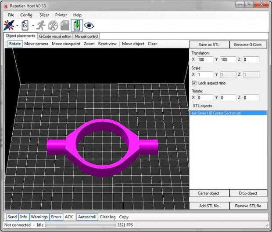Open the Printer menu

(x=61, y=15)
